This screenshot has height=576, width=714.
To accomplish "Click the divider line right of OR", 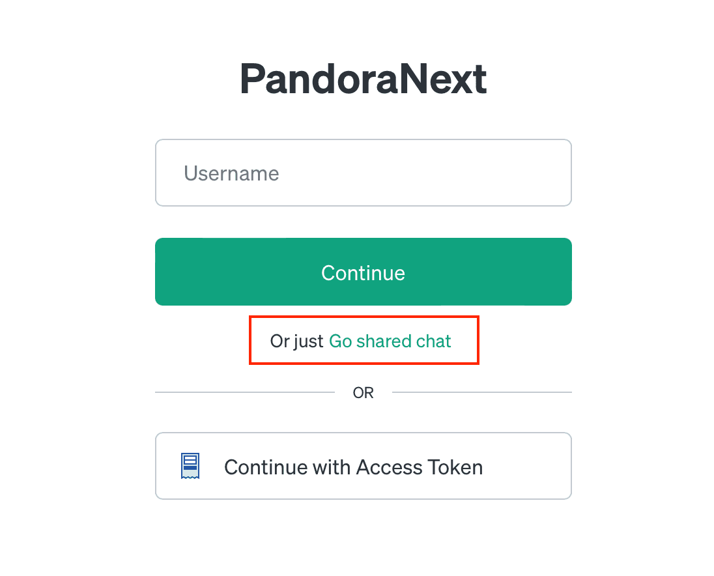I will pos(482,392).
